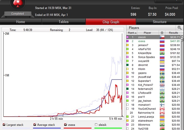Click jeniaoo7's yellow color swatch
This screenshot has width=184, height=130.
tap(127, 45)
